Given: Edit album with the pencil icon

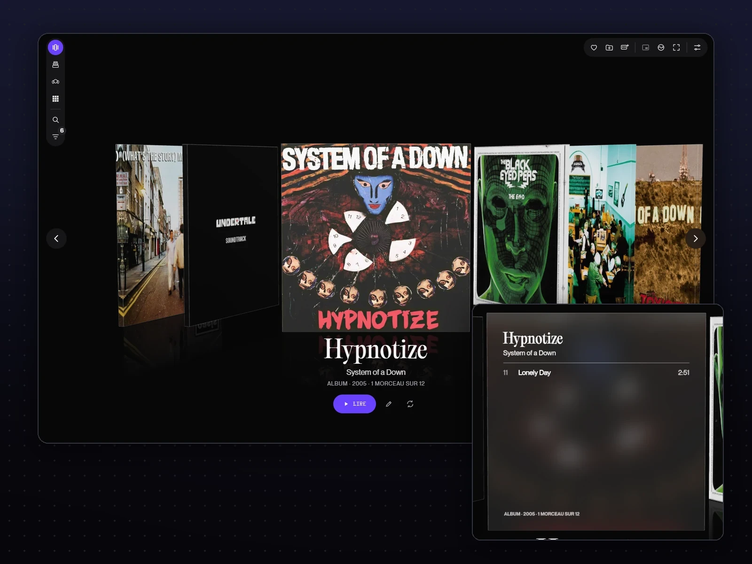Looking at the screenshot, I should [x=389, y=404].
